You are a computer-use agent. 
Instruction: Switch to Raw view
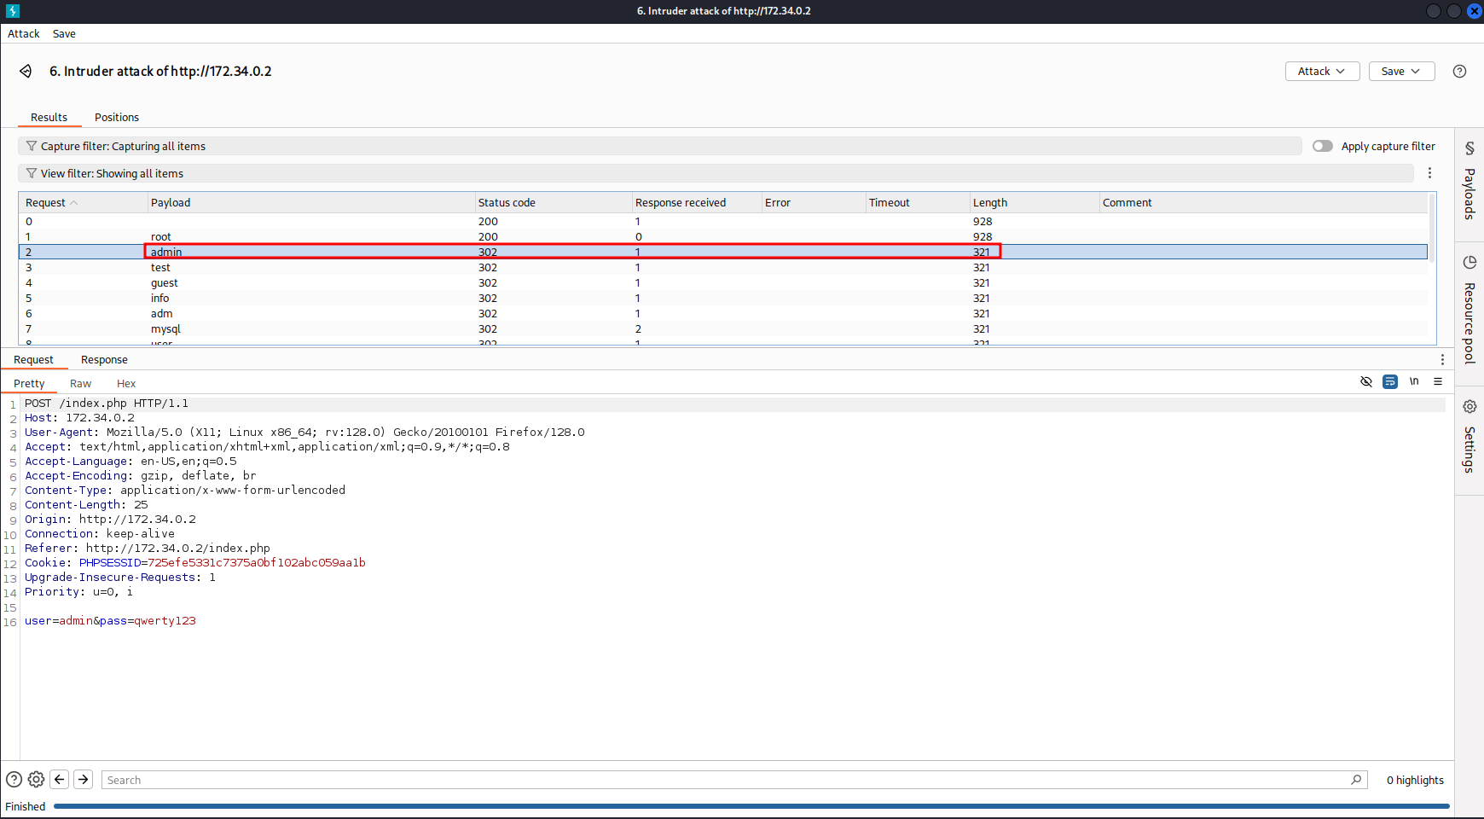pyautogui.click(x=80, y=384)
